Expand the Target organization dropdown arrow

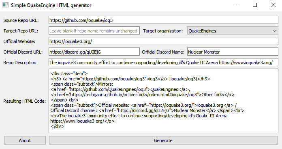coord(274,31)
